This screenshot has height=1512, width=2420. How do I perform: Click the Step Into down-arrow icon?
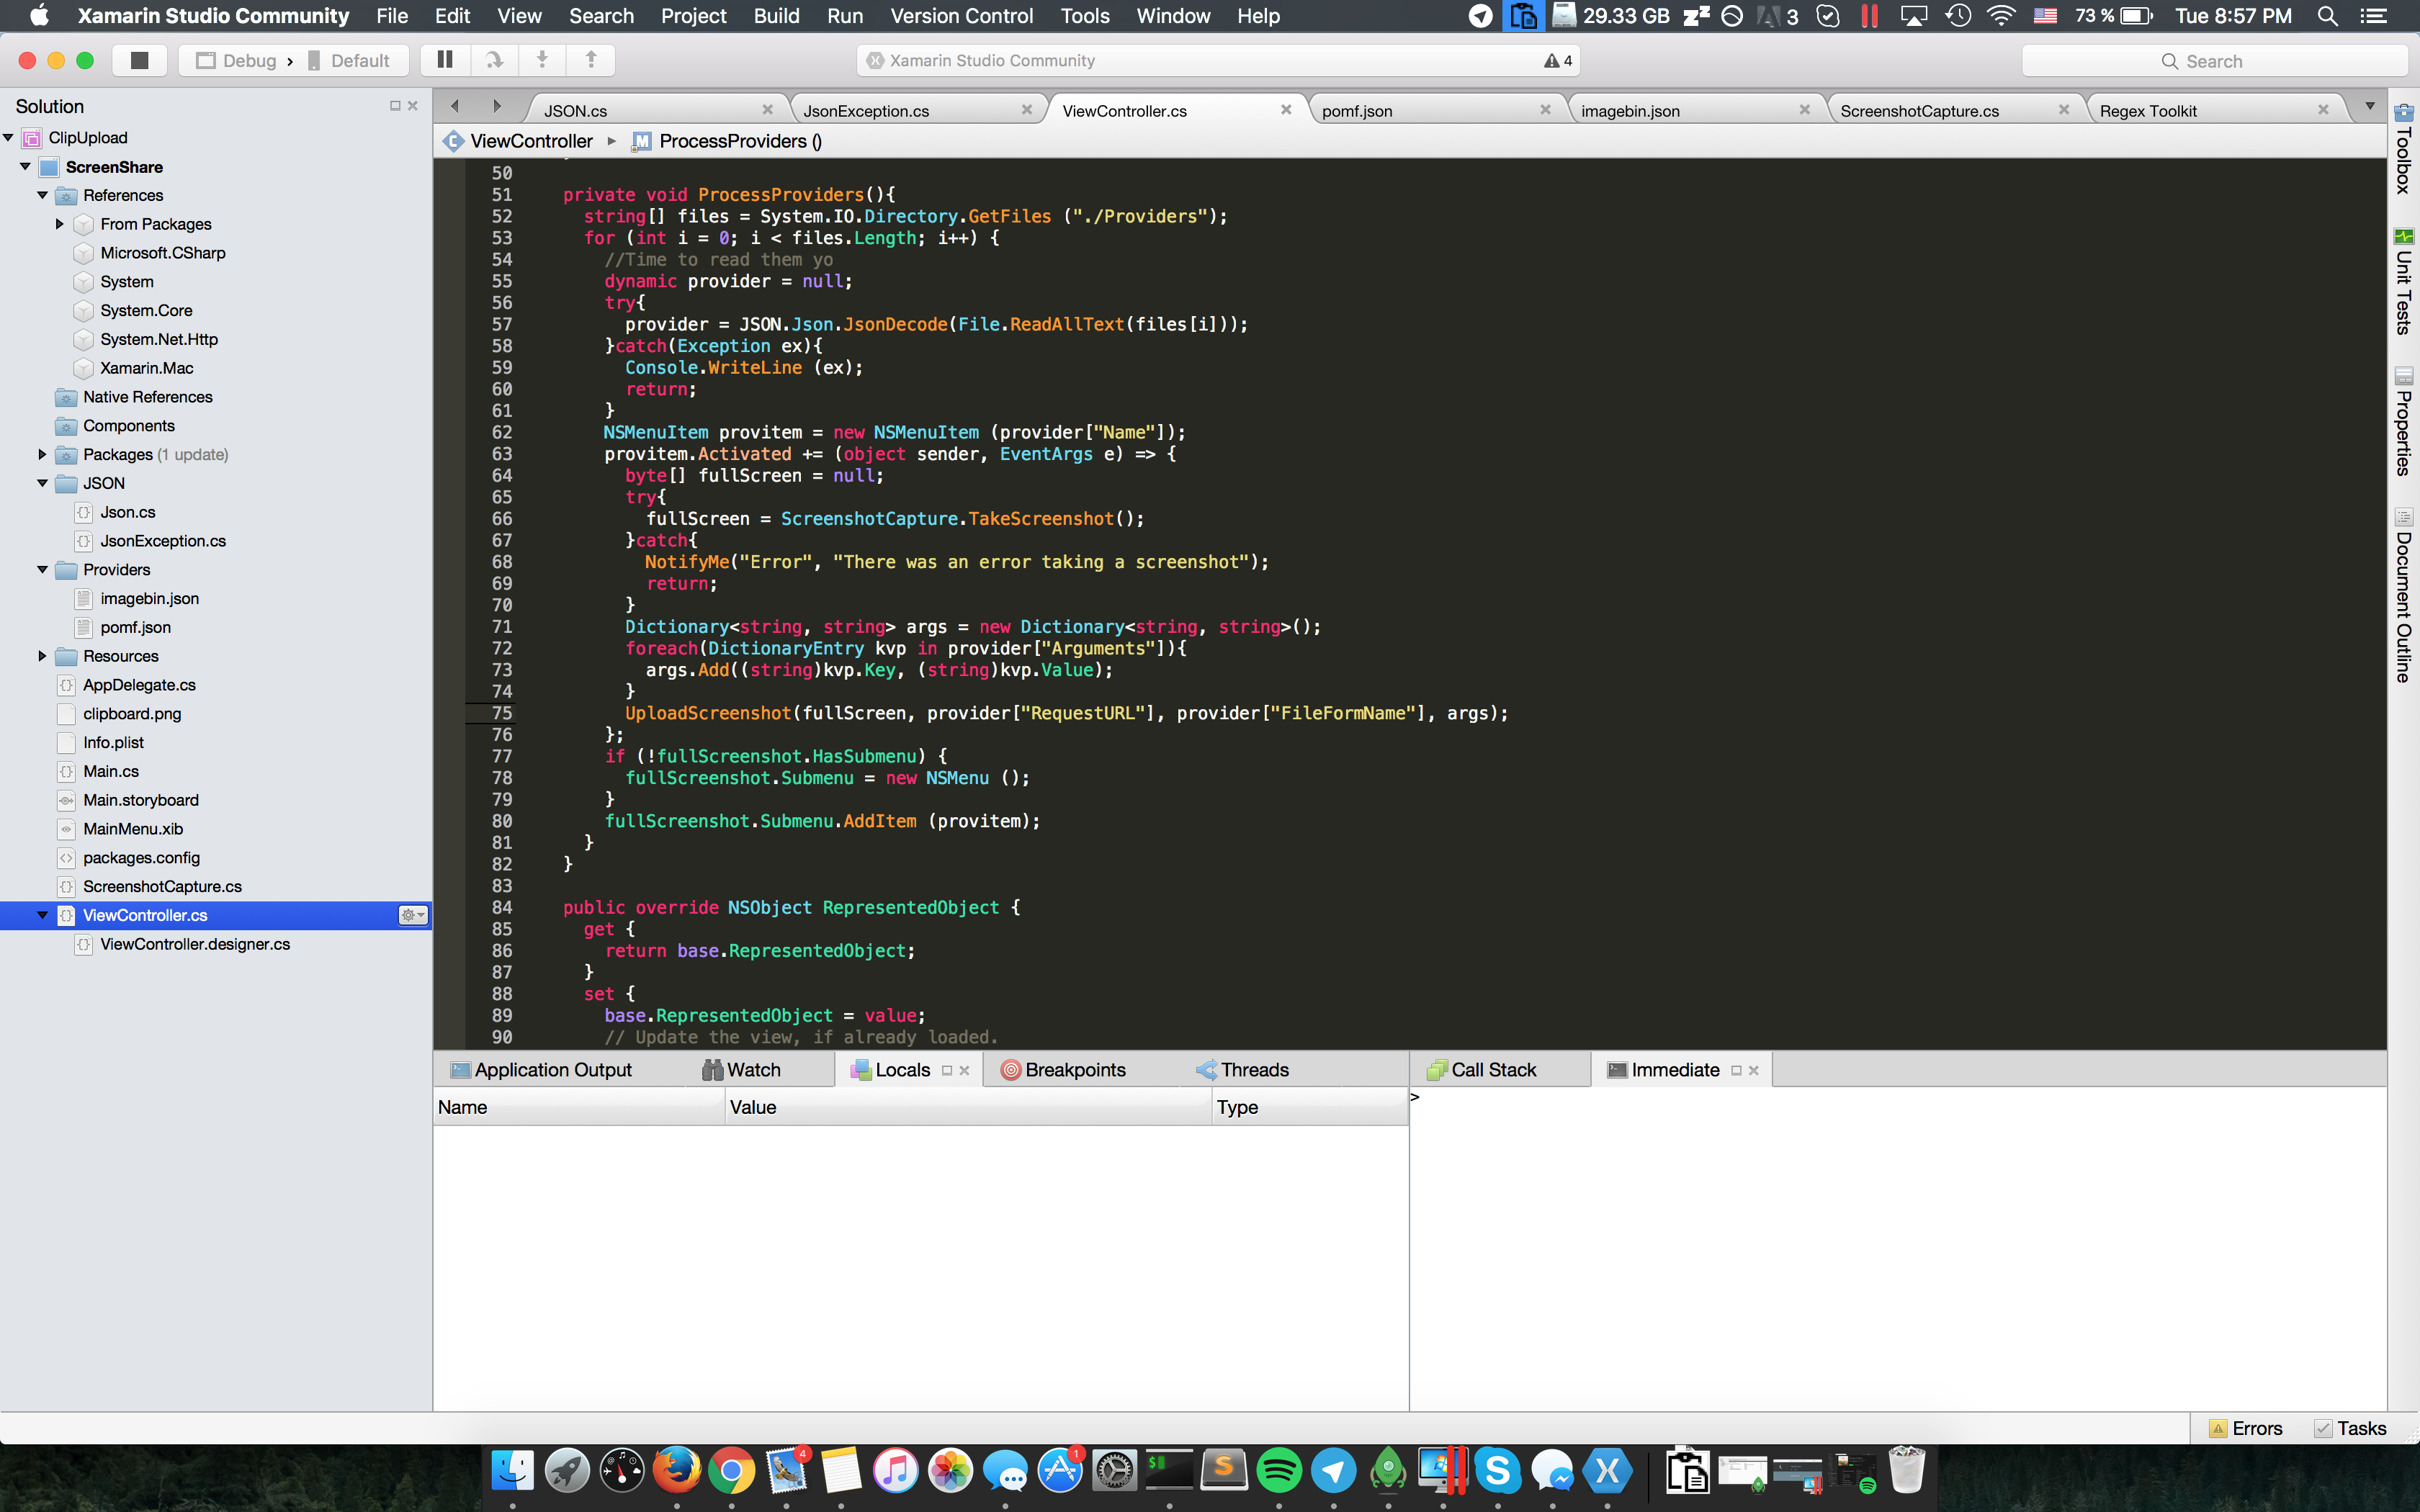tap(543, 61)
